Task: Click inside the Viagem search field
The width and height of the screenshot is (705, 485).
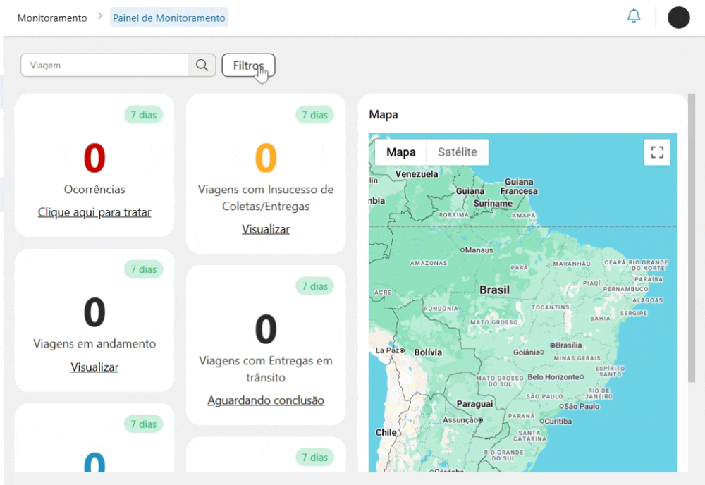Action: click(106, 64)
